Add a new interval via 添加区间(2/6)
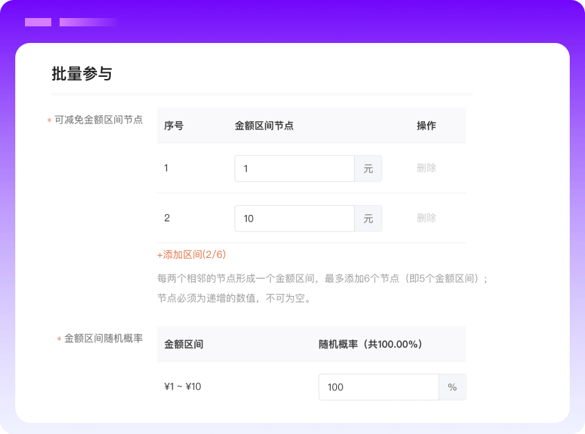 click(x=192, y=254)
